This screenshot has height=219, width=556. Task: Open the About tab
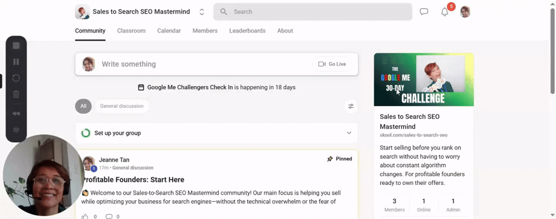tap(285, 31)
